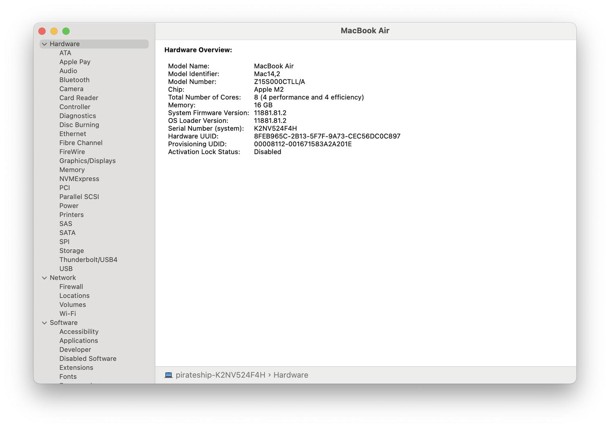Select Graphics/Displays in the sidebar

[88, 161]
